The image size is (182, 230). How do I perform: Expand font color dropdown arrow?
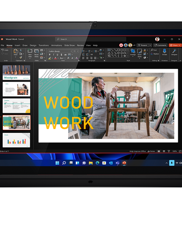coord(58,58)
